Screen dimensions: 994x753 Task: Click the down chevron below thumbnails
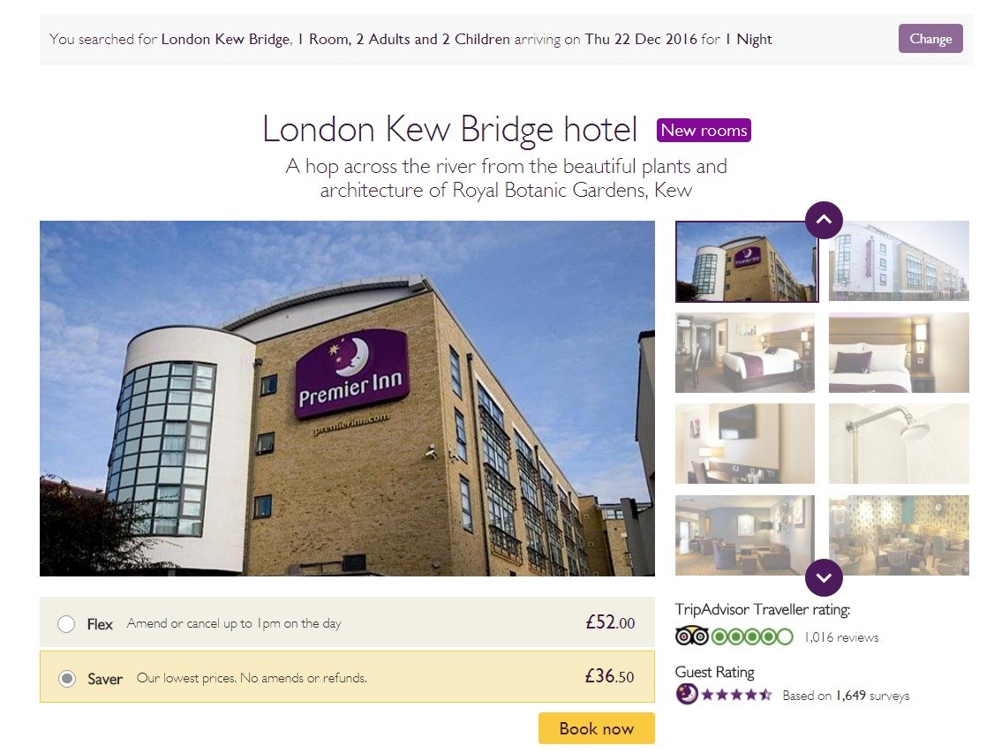[x=824, y=577]
